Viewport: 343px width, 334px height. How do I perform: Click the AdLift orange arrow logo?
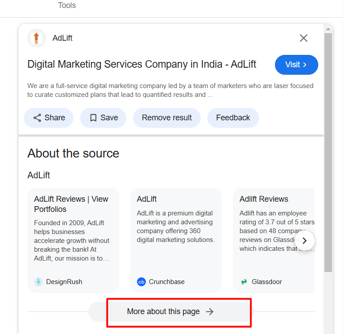(x=37, y=38)
